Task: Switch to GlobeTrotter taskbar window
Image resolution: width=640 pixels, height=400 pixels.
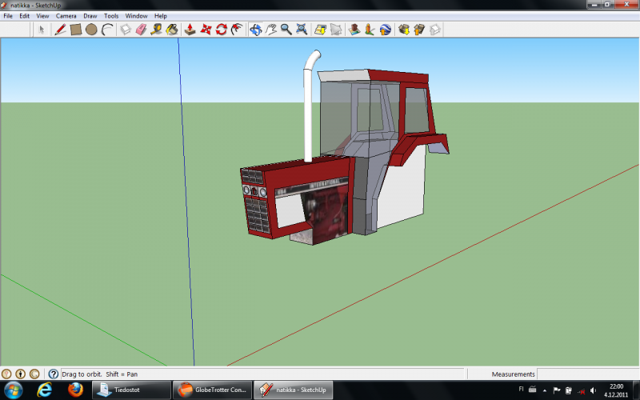Action: point(211,390)
